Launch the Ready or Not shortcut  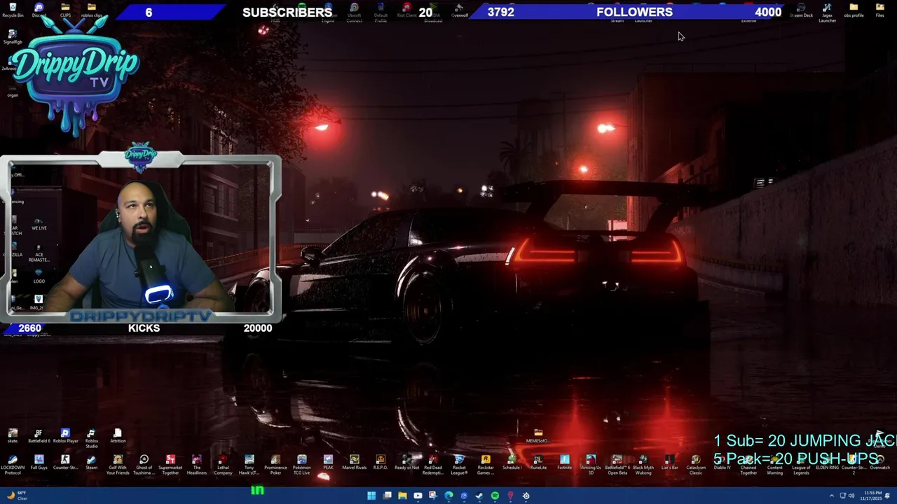coord(406,463)
